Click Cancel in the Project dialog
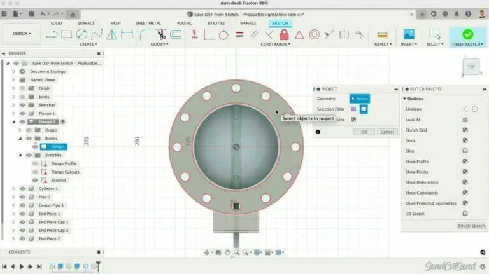 point(386,132)
